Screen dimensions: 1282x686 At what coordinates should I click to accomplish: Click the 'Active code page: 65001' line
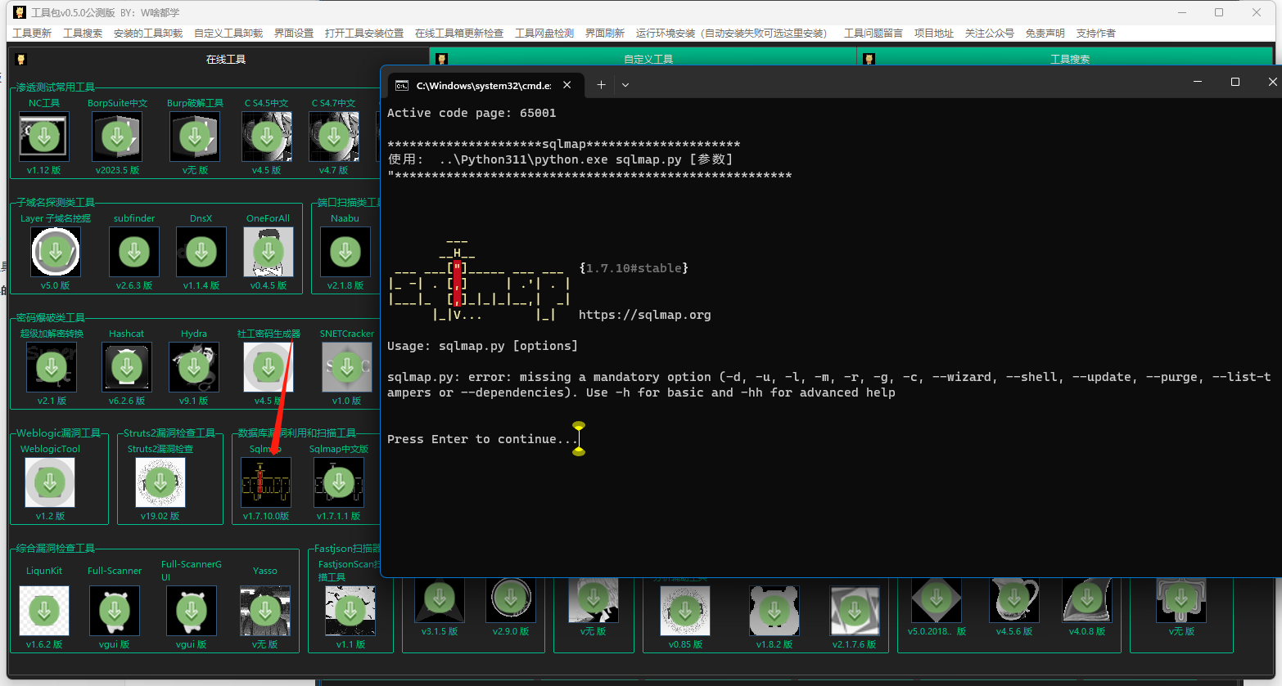pos(472,113)
